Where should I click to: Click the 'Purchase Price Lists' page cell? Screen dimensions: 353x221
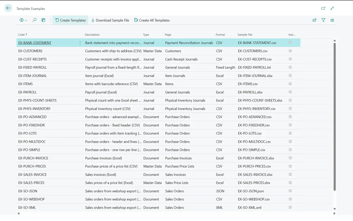pos(180,166)
